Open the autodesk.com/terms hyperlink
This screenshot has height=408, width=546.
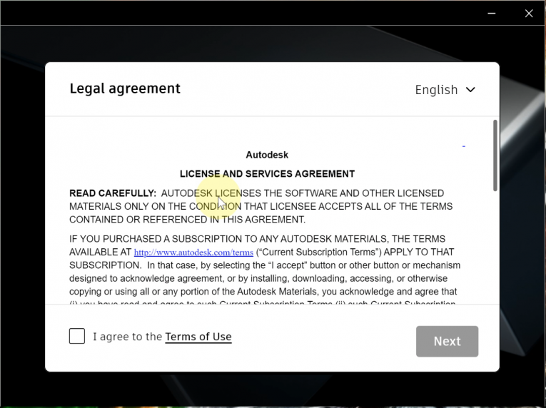pos(193,252)
